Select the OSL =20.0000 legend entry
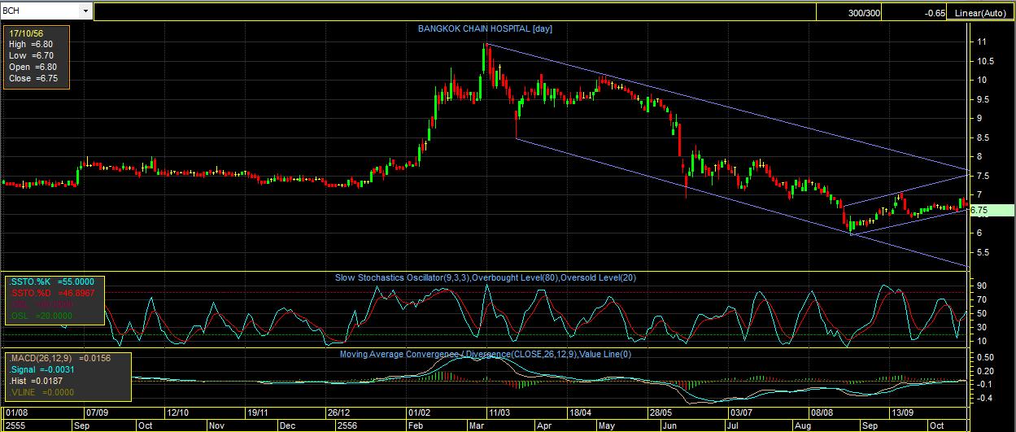 [41, 316]
